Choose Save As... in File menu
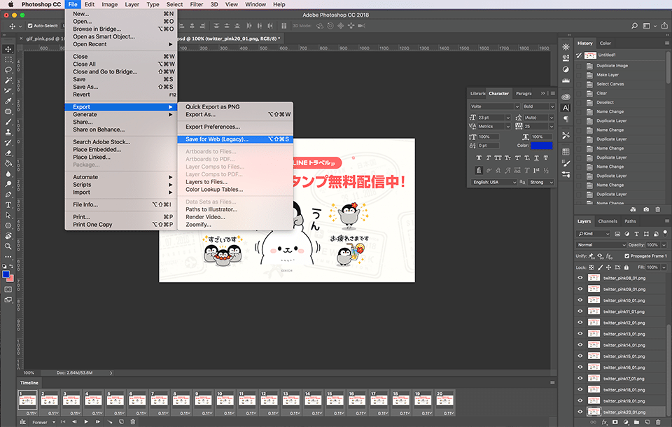 pos(121,87)
